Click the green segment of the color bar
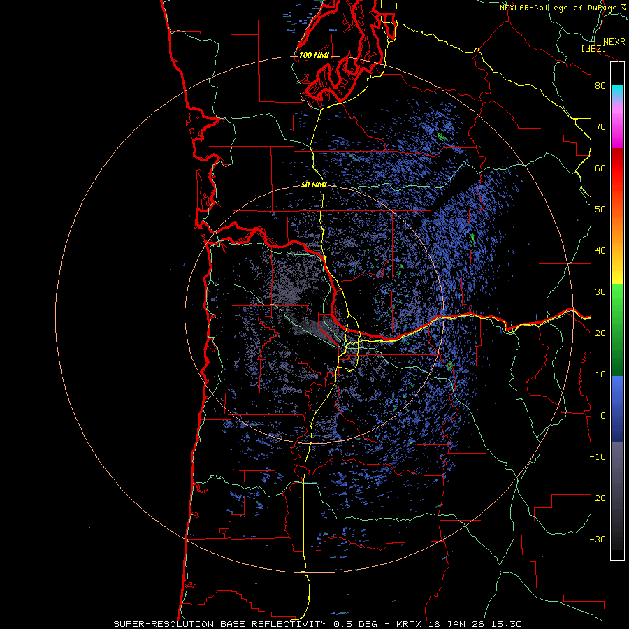 click(x=617, y=330)
